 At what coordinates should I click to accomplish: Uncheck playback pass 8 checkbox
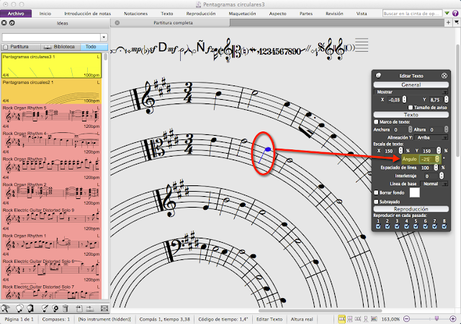[444, 226]
